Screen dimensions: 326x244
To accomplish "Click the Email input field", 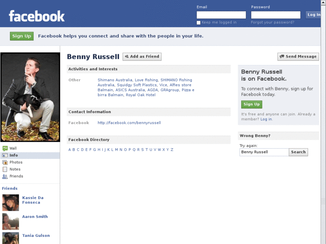I will click(221, 15).
